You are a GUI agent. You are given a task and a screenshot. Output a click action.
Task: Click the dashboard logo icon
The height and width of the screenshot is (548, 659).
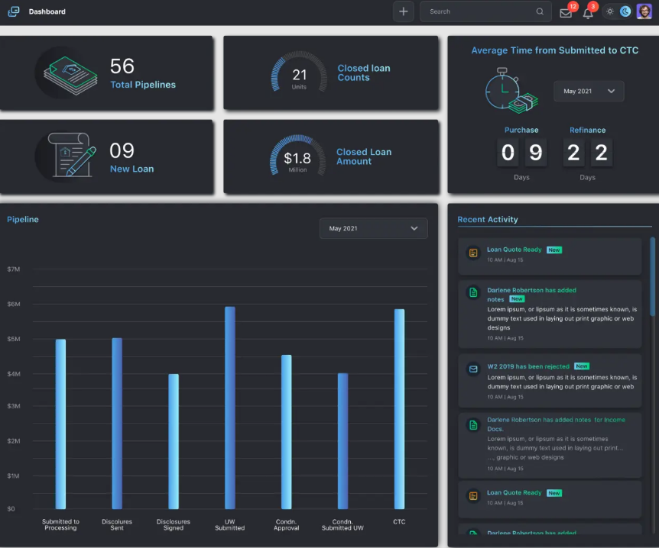pos(14,11)
